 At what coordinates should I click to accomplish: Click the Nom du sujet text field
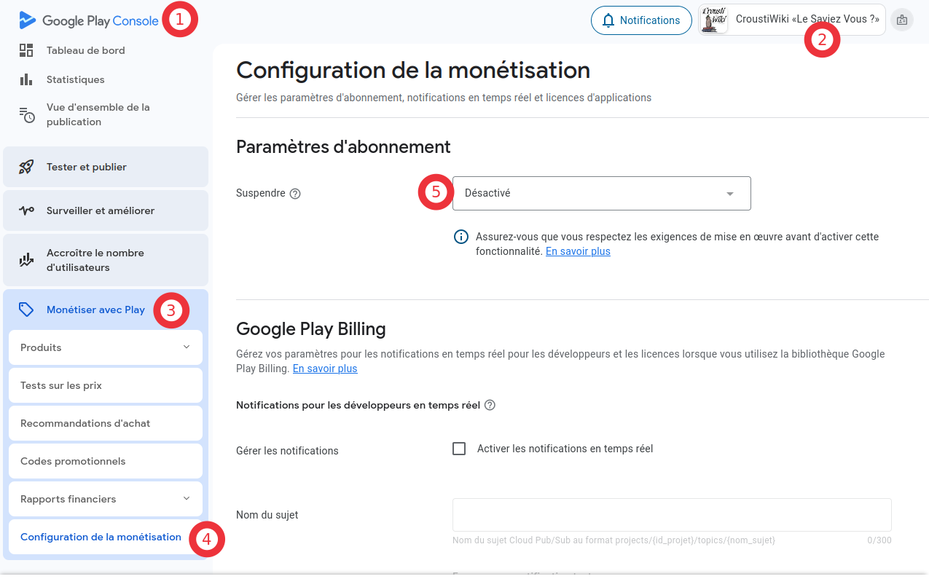[x=672, y=515]
